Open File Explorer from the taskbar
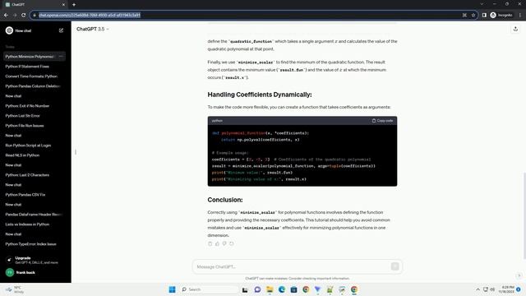The width and height of the screenshot is (526, 296). click(x=270, y=289)
